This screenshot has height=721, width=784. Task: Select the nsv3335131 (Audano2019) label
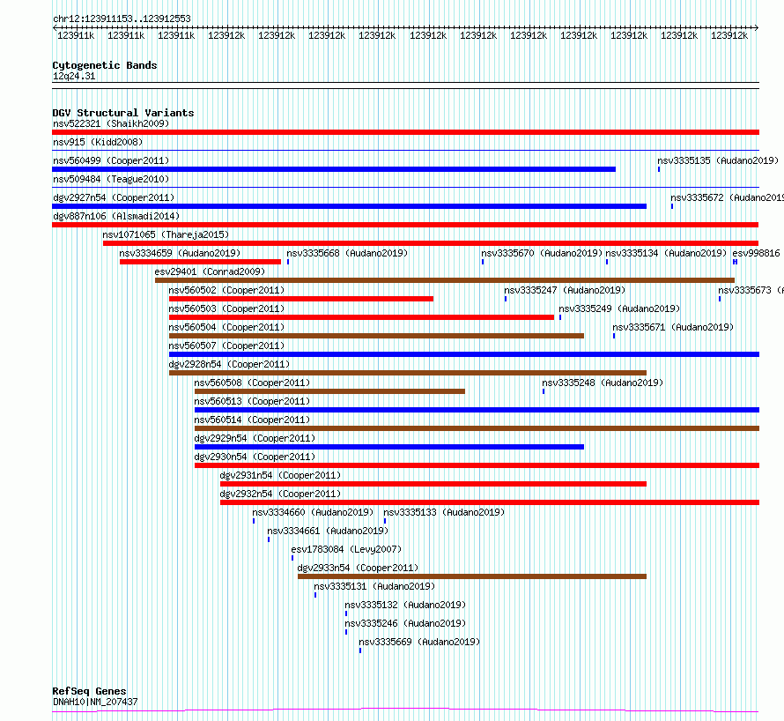click(374, 586)
